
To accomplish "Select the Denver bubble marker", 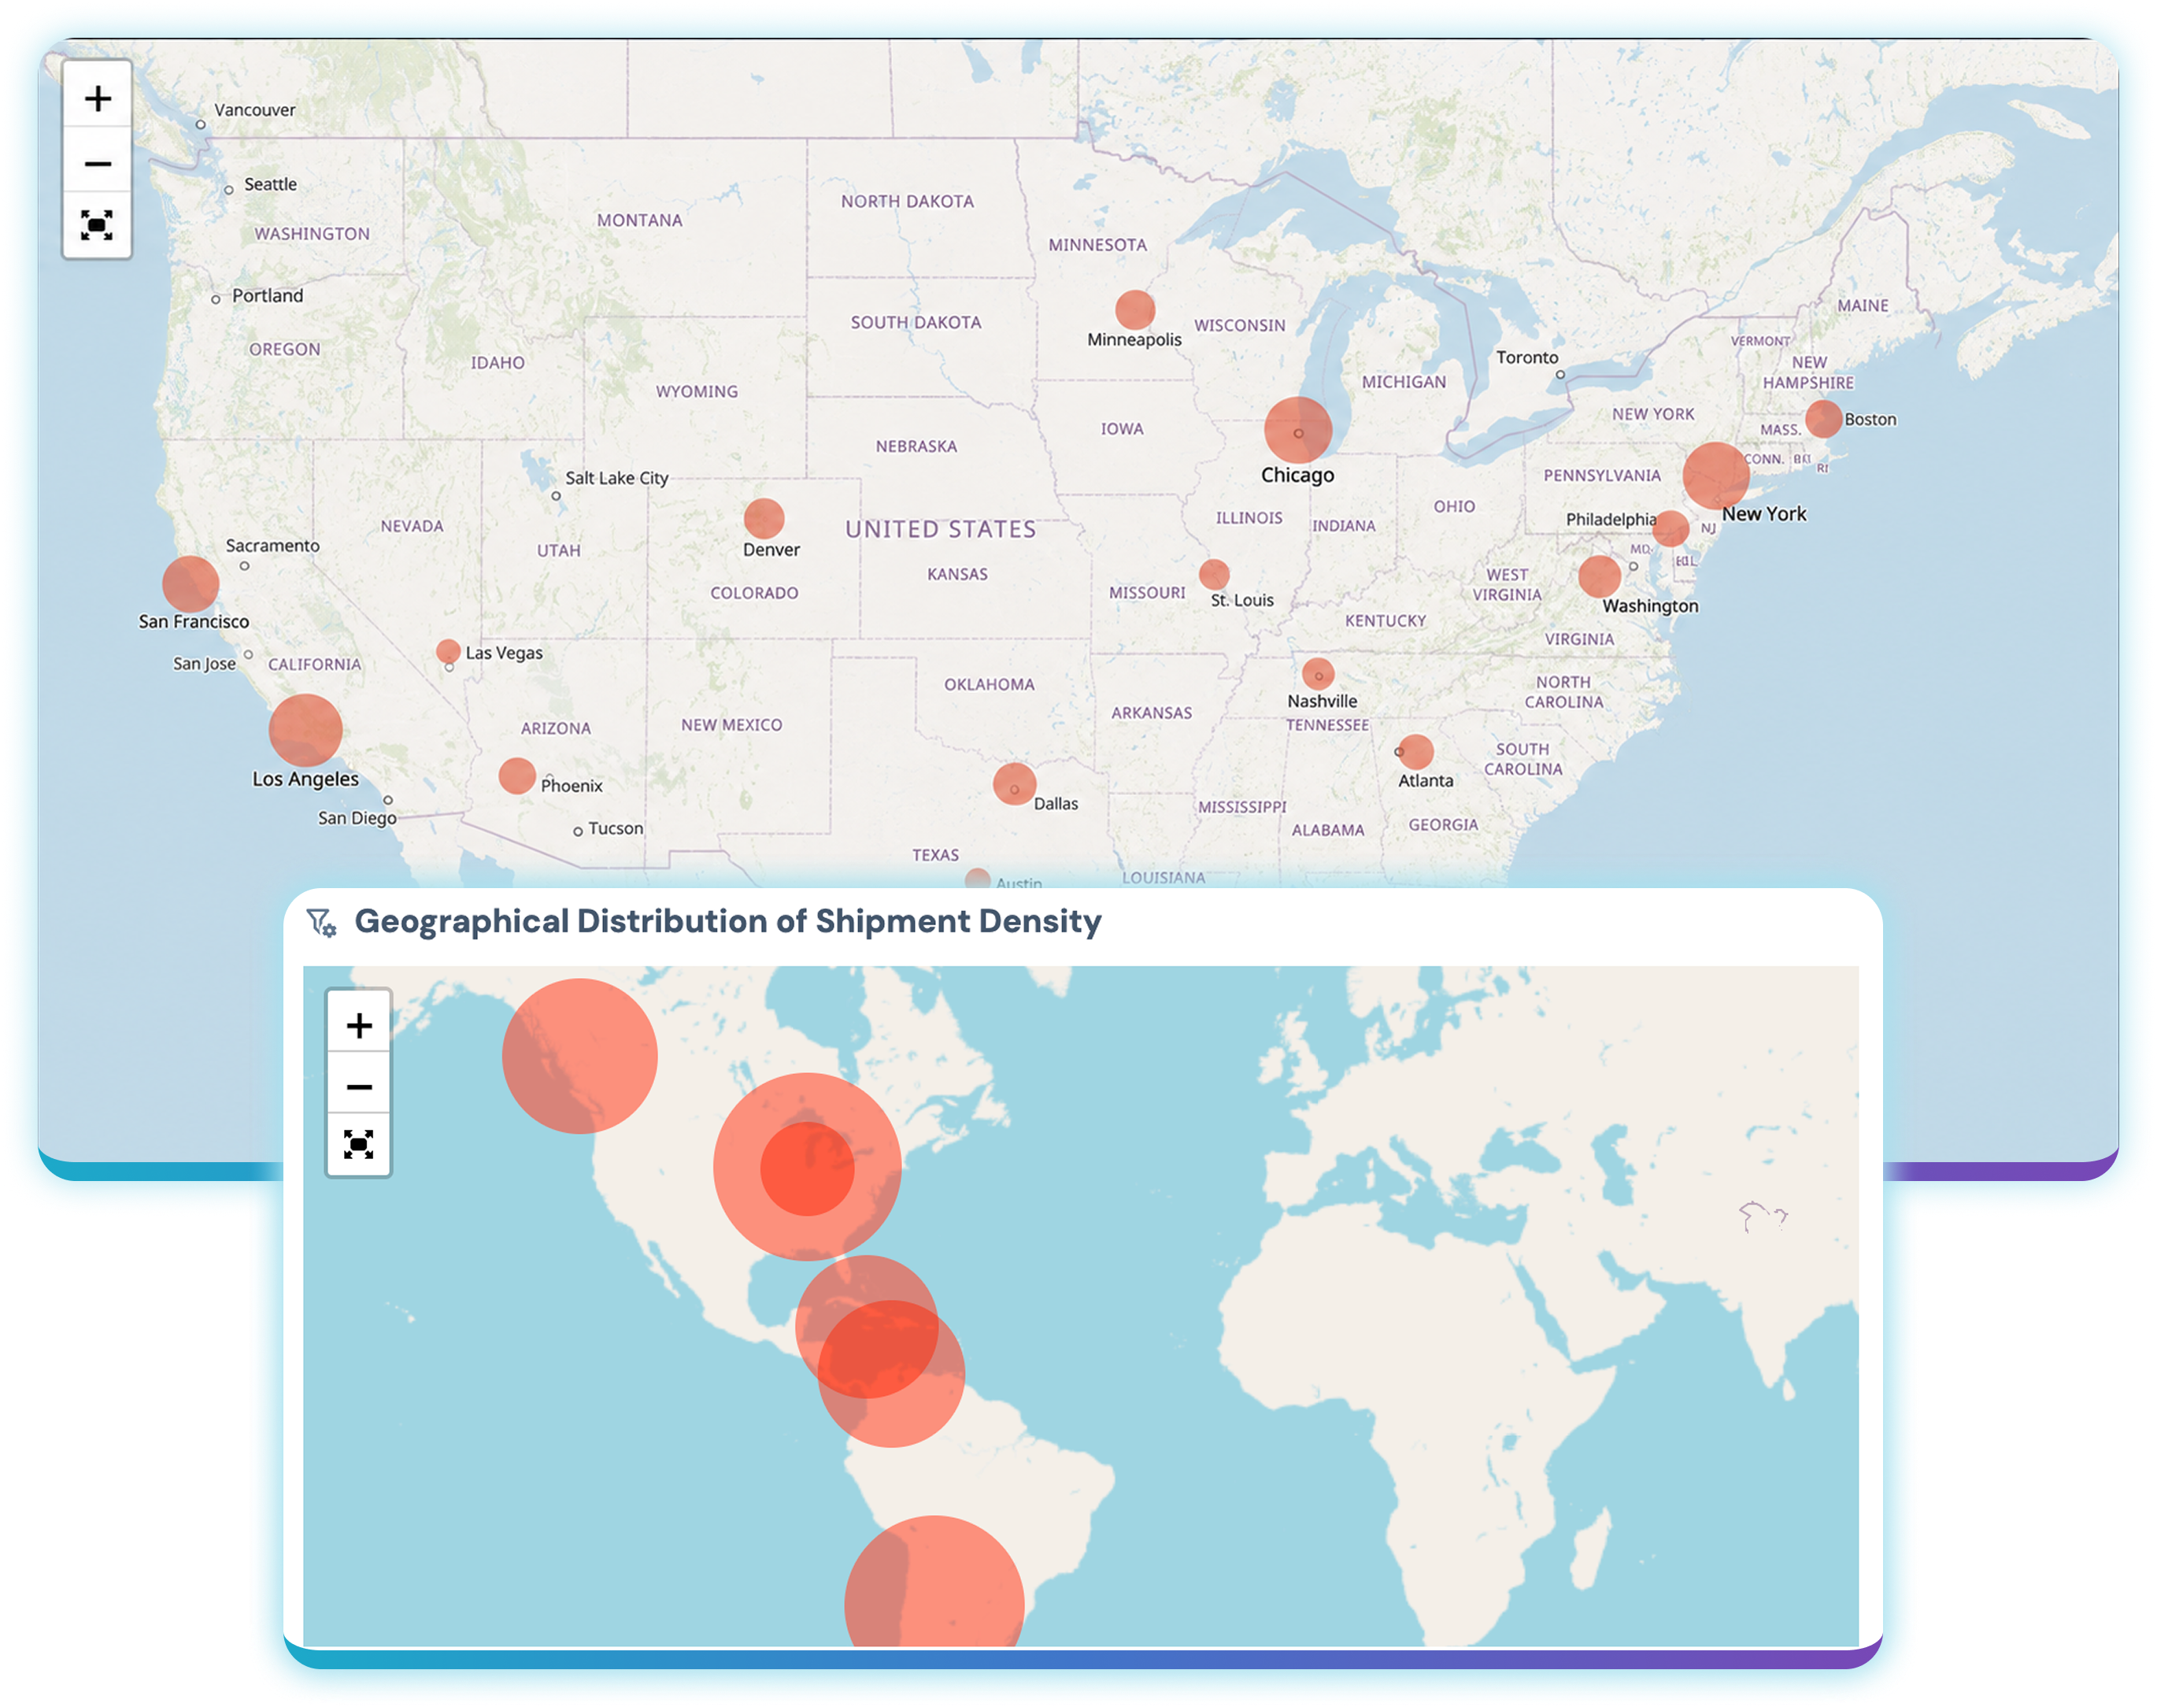I will tap(764, 518).
